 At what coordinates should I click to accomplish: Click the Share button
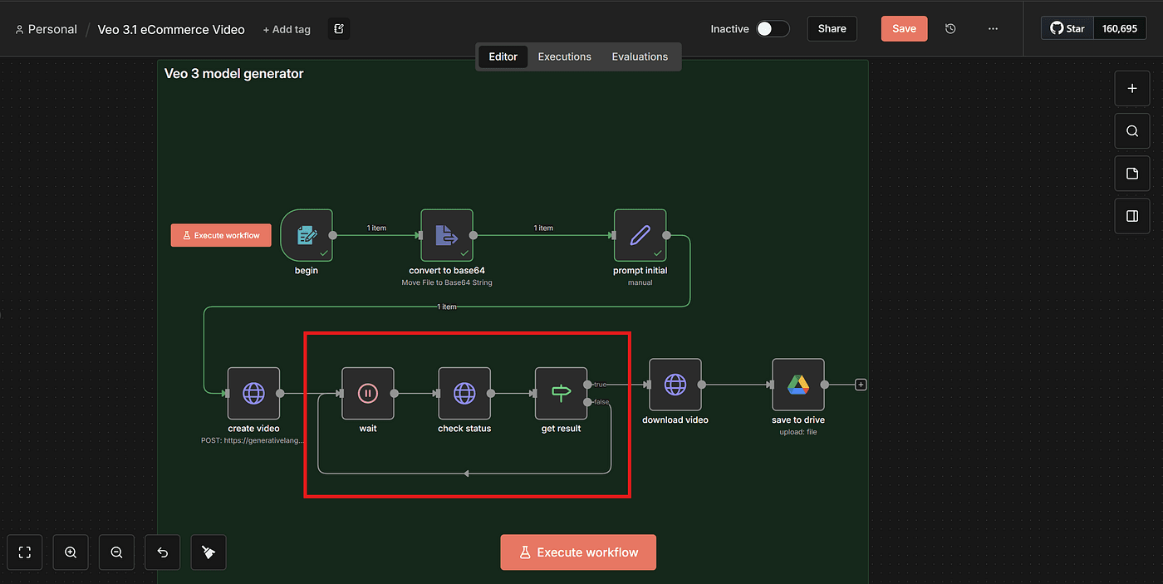[832, 29]
